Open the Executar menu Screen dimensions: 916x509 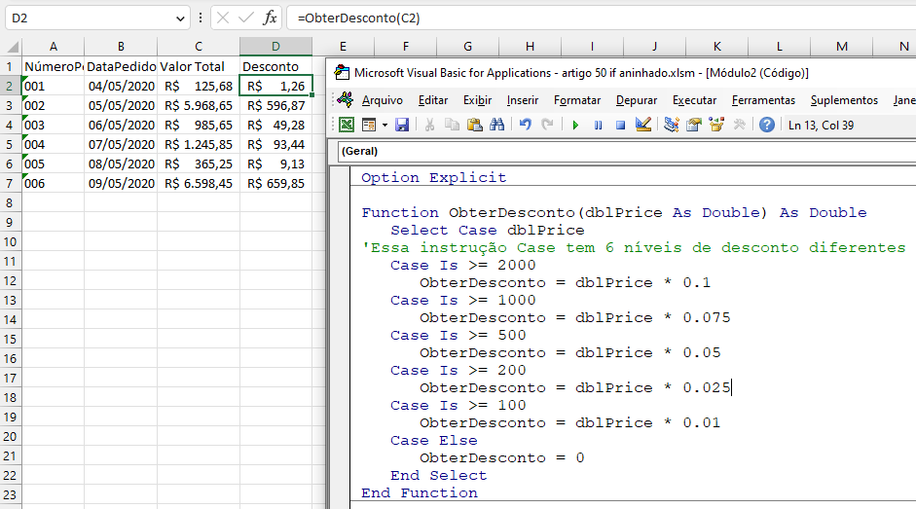pos(694,100)
